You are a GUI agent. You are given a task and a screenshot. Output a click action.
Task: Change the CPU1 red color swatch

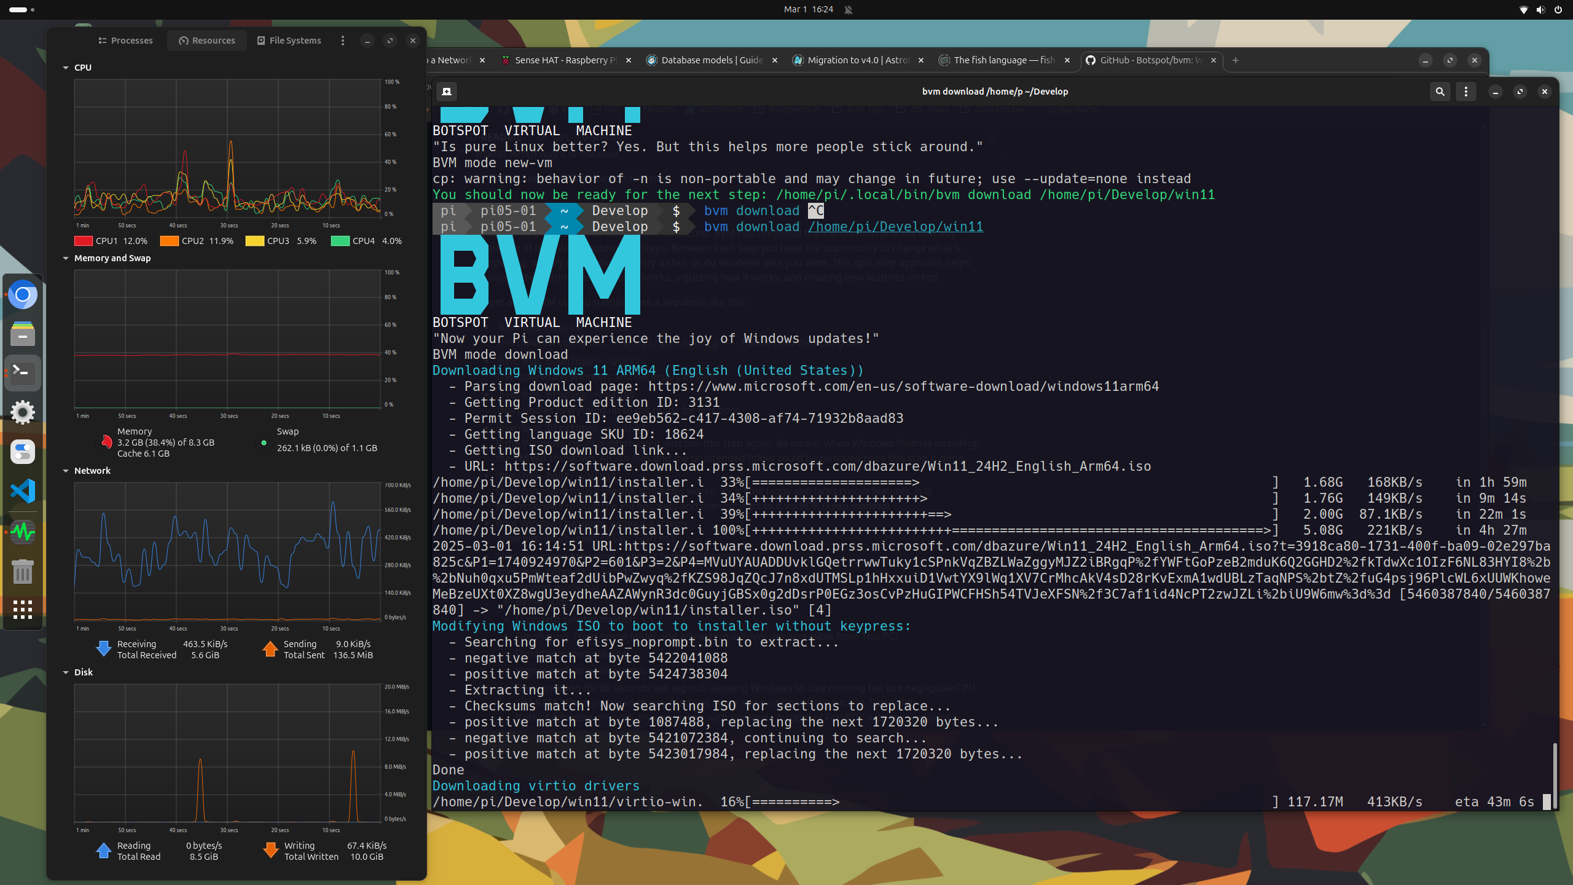pyautogui.click(x=84, y=241)
